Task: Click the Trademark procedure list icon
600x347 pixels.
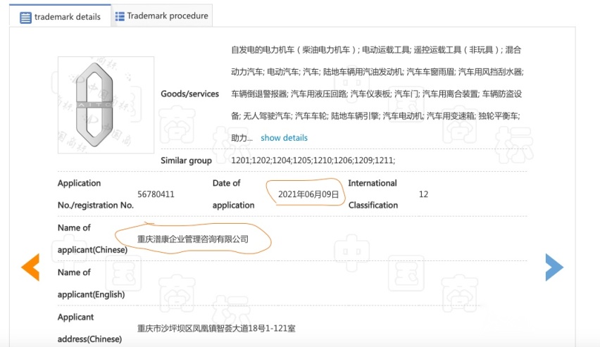Action: click(x=120, y=16)
